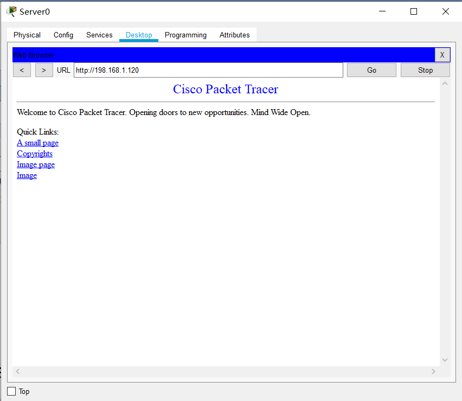This screenshot has width=462, height=401.
Task: Open the Config tab
Action: [x=63, y=35]
